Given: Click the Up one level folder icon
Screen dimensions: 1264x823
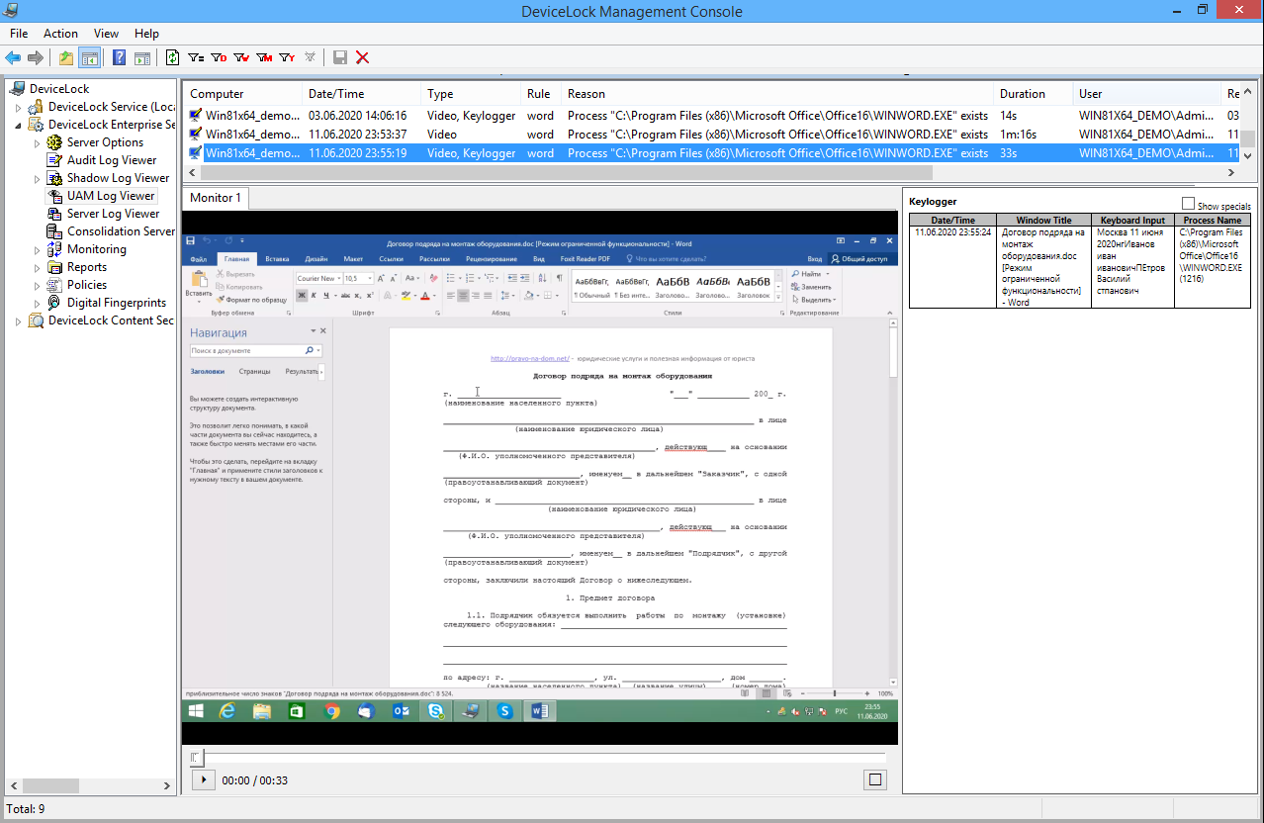Looking at the screenshot, I should [x=65, y=57].
